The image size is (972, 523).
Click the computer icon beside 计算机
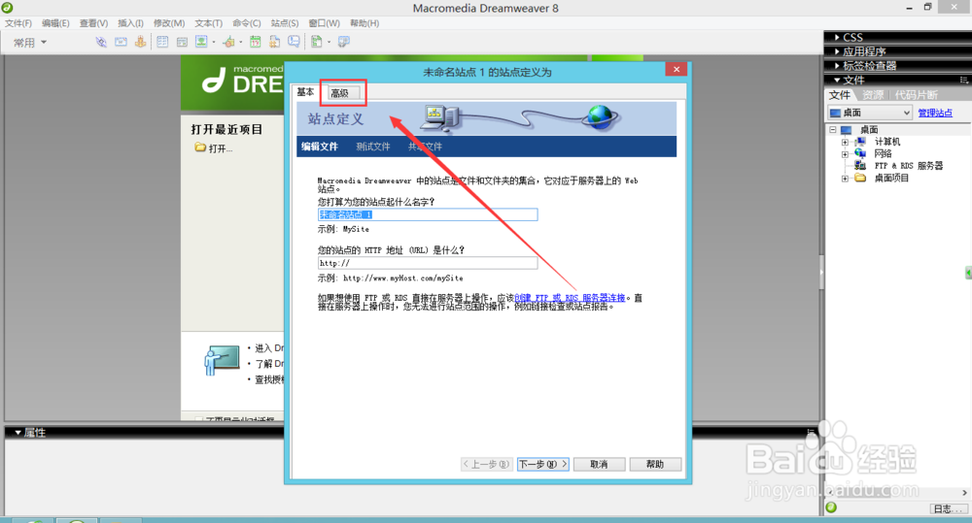point(860,142)
